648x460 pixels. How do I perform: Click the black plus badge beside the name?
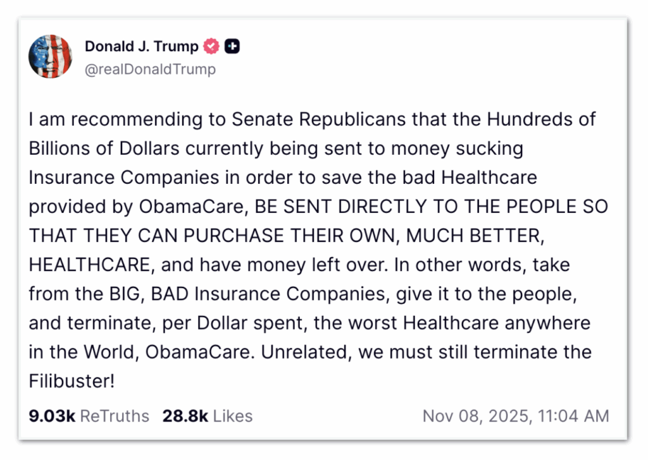click(x=232, y=46)
